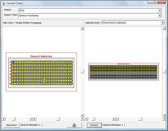Screen dimensions: 168x131
Task: Click main chart vertical scroll down arrow
Action: point(82,115)
